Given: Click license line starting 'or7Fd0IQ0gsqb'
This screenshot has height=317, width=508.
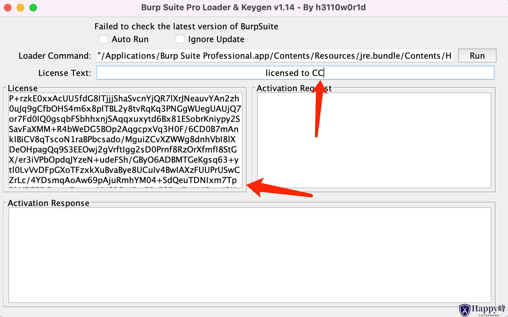Looking at the screenshot, I should point(124,119).
